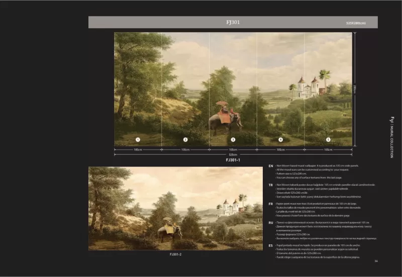Click the 'FR' language label
This screenshot has height=277, width=402.
tap(271, 204)
